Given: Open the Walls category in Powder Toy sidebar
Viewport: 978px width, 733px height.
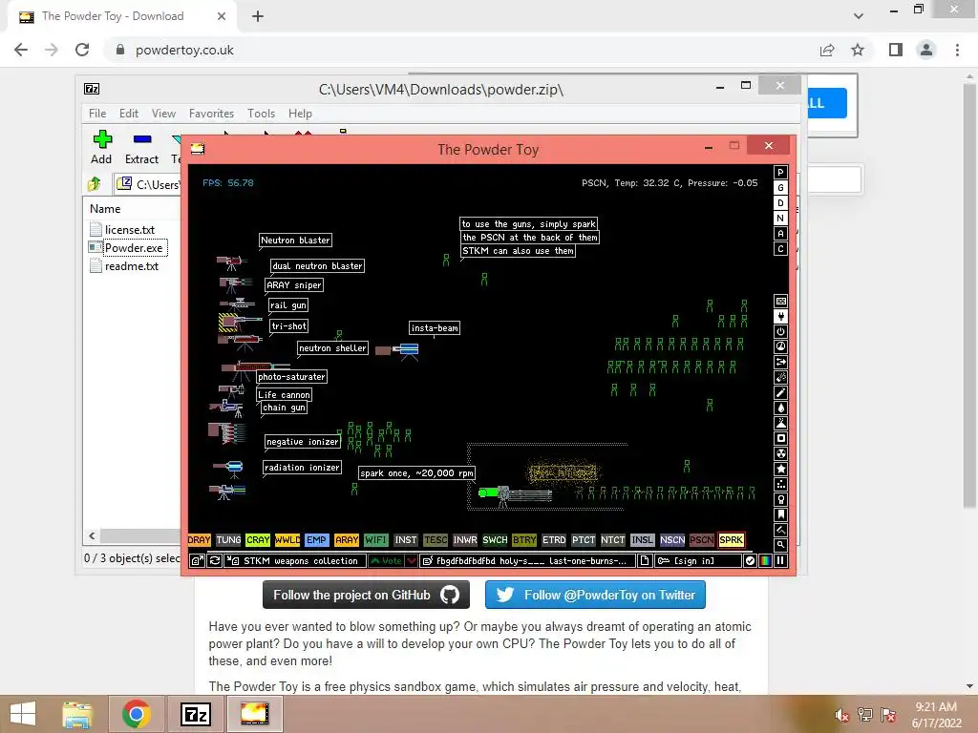Looking at the screenshot, I should tap(780, 301).
